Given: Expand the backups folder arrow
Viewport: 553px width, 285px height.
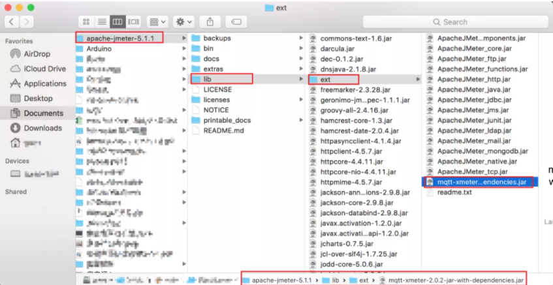Looking at the screenshot, I should pos(301,38).
